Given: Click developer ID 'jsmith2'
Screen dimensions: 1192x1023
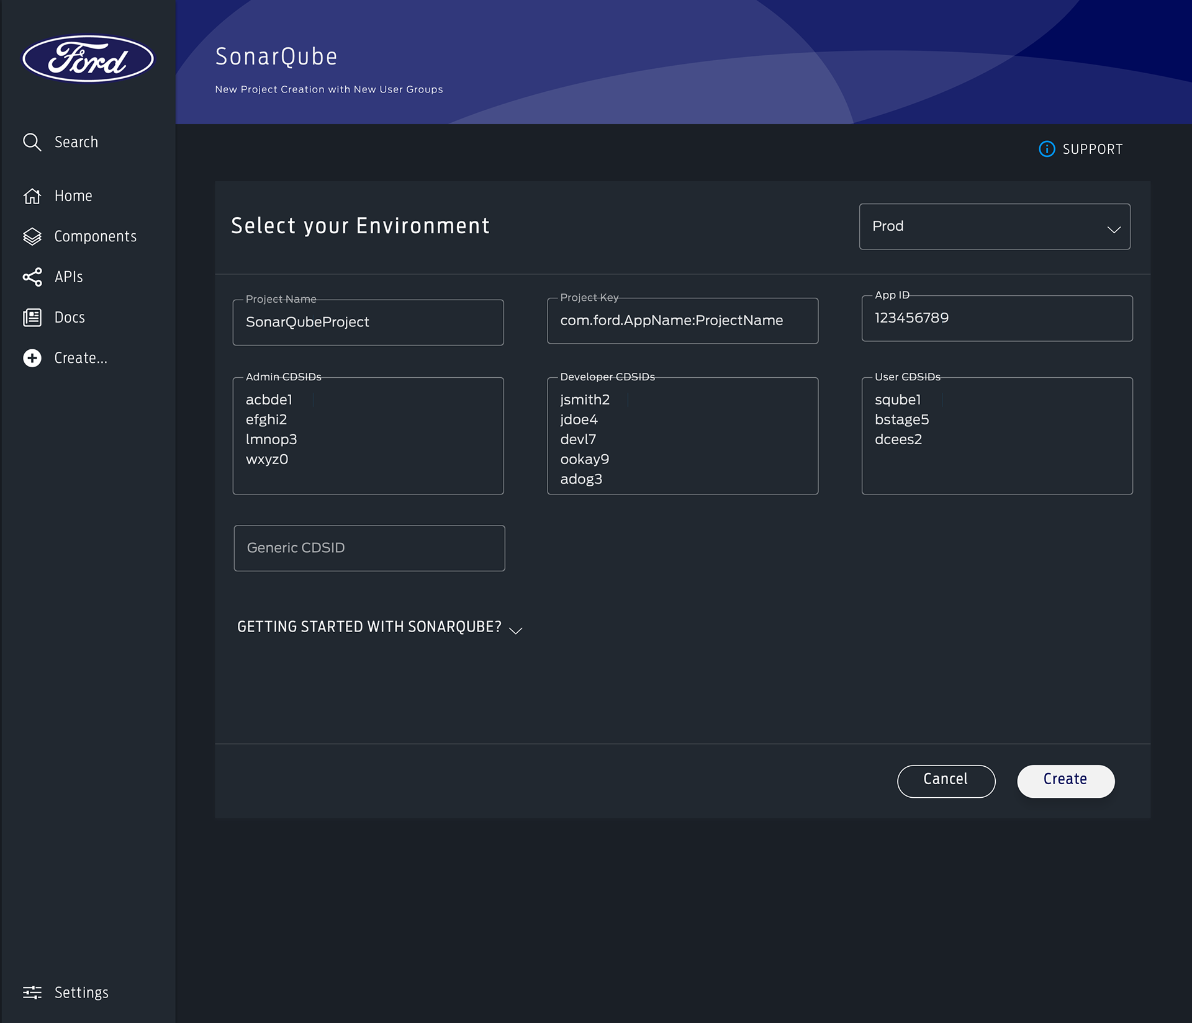Looking at the screenshot, I should [x=585, y=400].
